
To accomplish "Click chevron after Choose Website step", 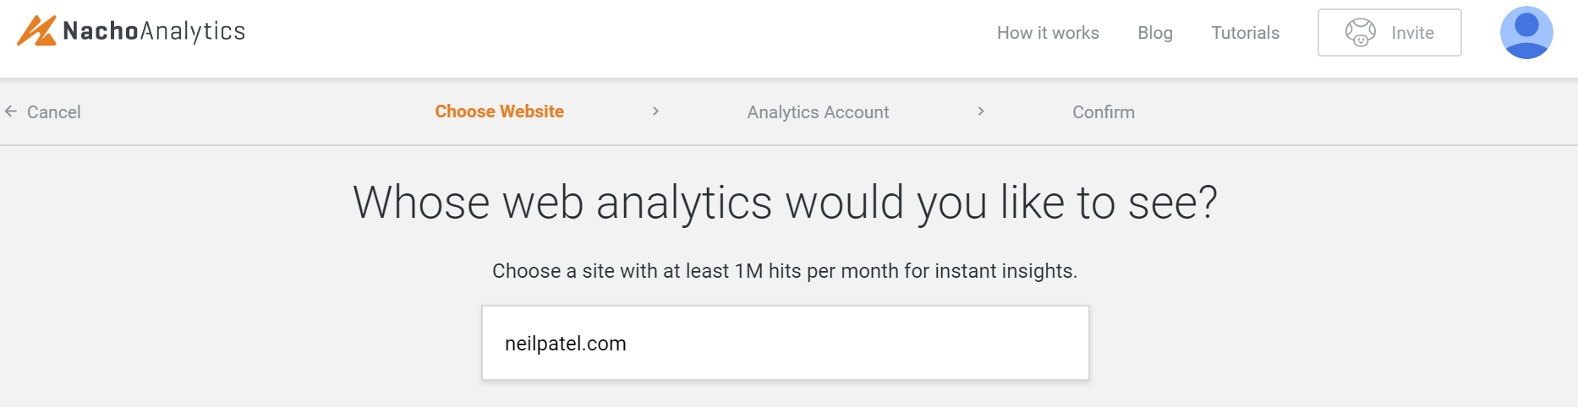I will (x=655, y=111).
